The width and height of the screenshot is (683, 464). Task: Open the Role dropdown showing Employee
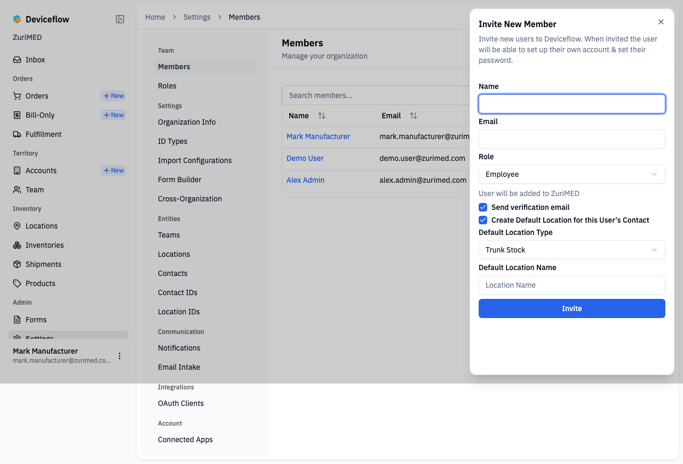tap(572, 174)
